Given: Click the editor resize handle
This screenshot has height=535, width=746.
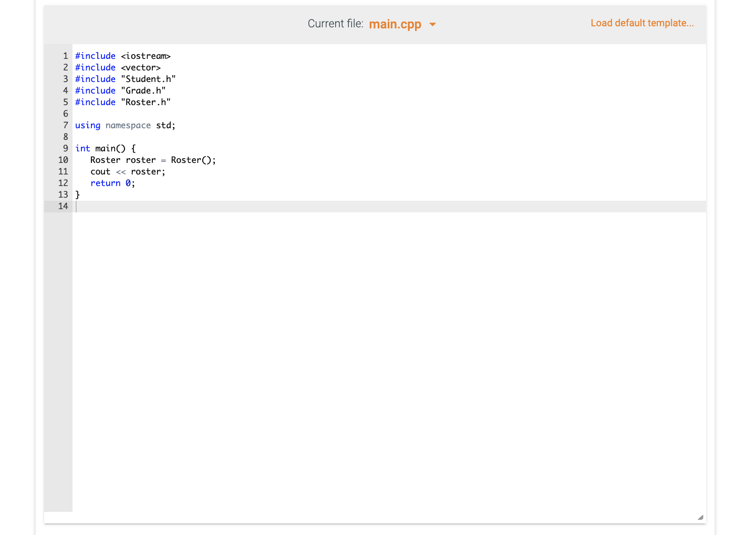Looking at the screenshot, I should (x=700, y=517).
